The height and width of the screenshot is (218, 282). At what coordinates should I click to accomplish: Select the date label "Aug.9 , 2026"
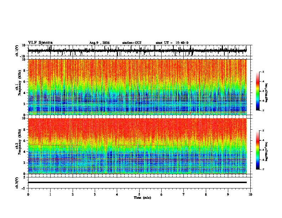(99, 43)
